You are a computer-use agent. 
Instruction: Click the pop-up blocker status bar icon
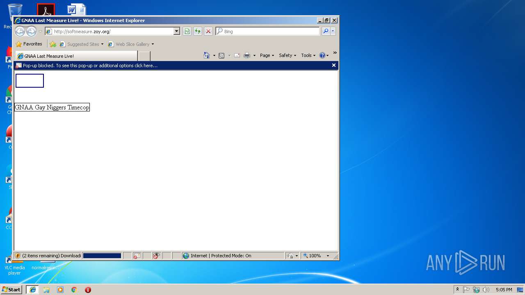tap(137, 256)
